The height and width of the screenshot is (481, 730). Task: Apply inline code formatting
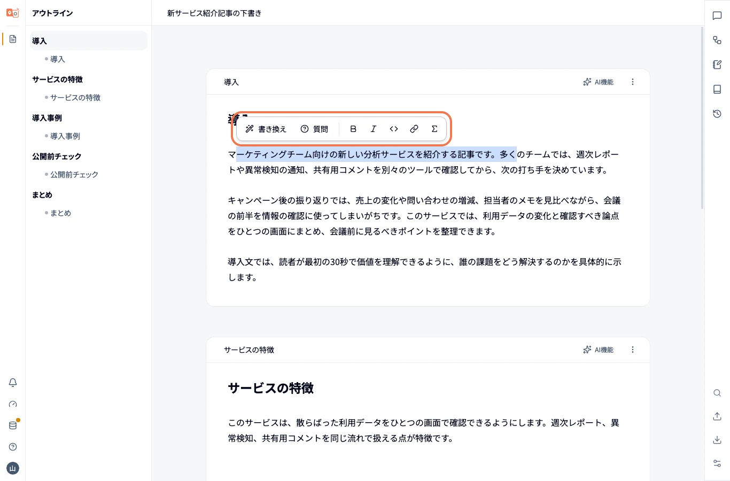tap(394, 129)
